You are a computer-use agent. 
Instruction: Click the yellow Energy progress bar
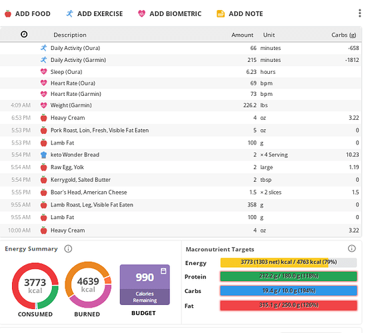coord(289,262)
